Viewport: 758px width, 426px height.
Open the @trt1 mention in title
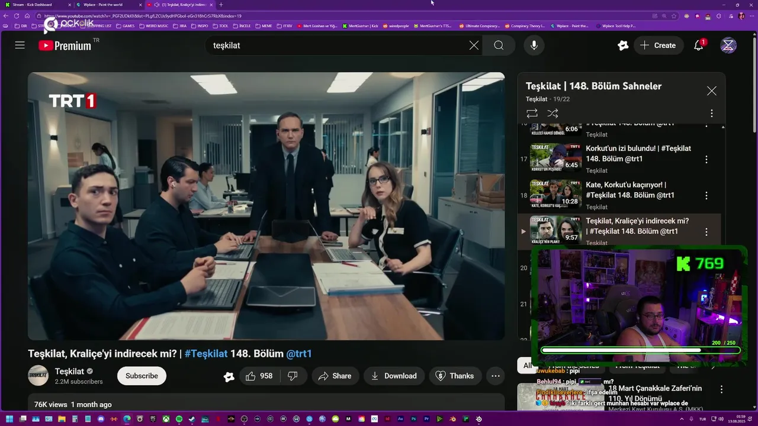299,353
